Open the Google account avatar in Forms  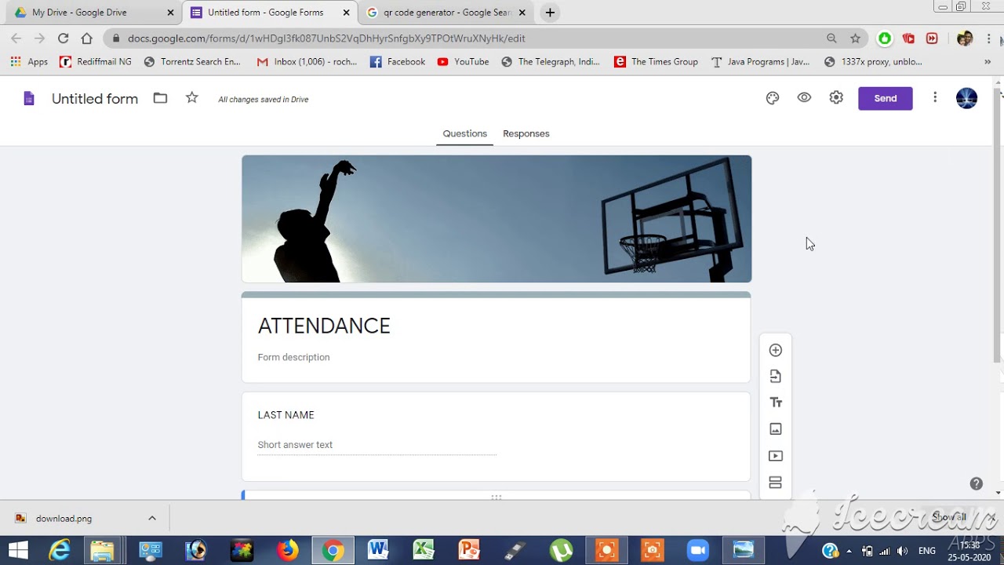pos(967,98)
